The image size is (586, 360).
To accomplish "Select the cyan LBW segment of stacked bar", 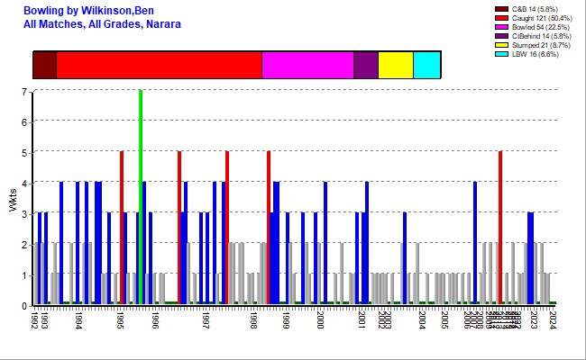I will 426,66.
